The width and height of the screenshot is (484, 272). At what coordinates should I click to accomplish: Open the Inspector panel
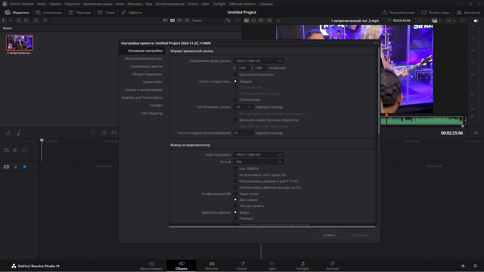click(468, 12)
